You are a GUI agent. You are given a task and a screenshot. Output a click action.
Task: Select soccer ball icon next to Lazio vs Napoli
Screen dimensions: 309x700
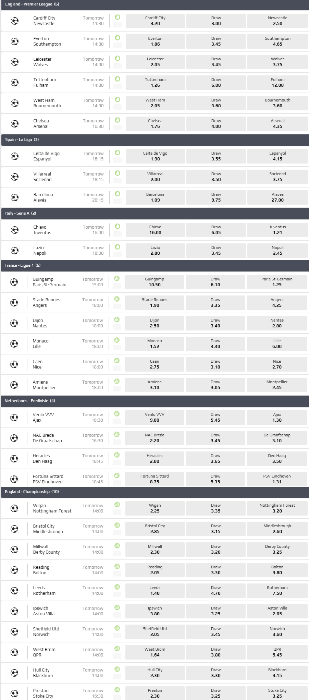(x=15, y=251)
